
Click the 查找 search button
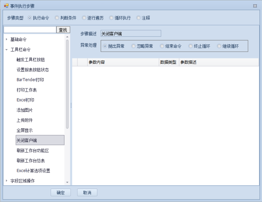[63, 30]
